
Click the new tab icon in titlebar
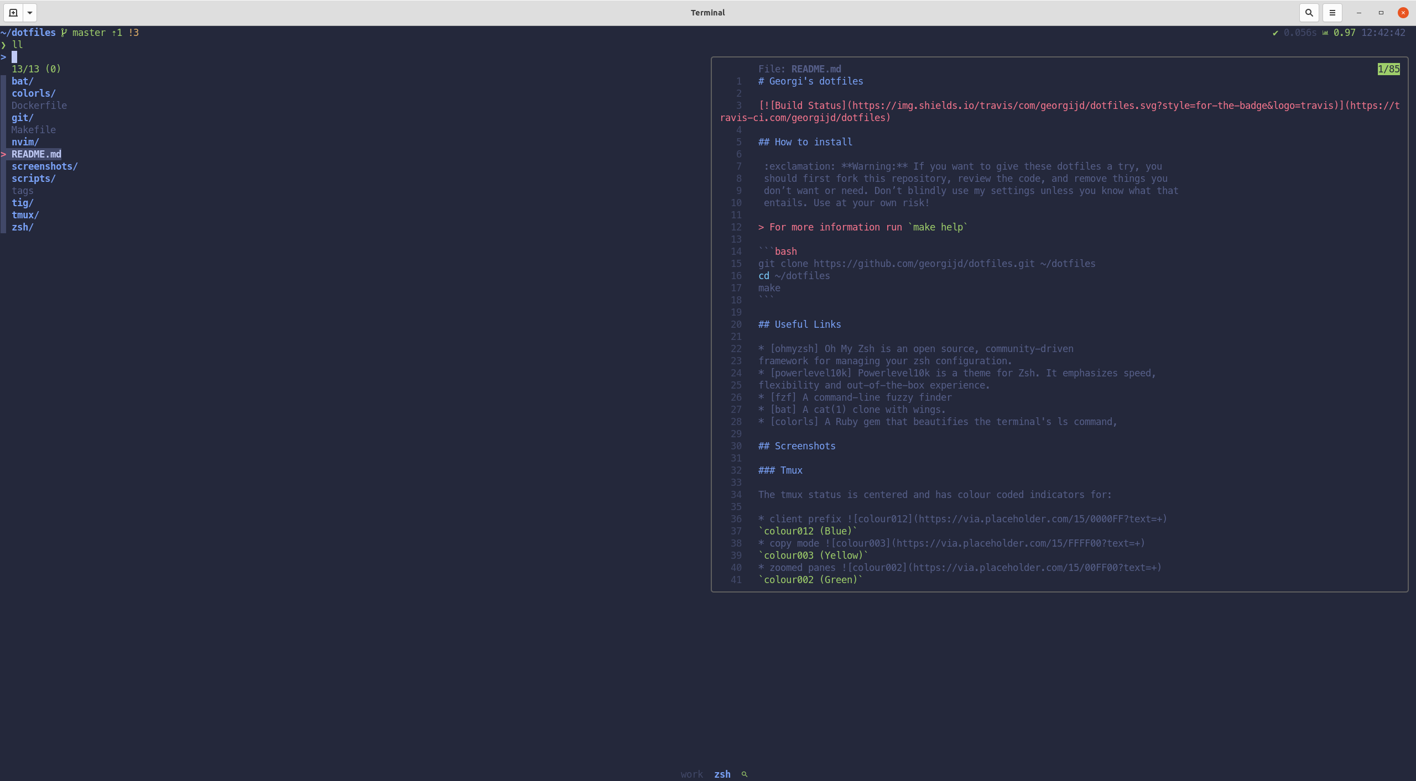point(13,12)
